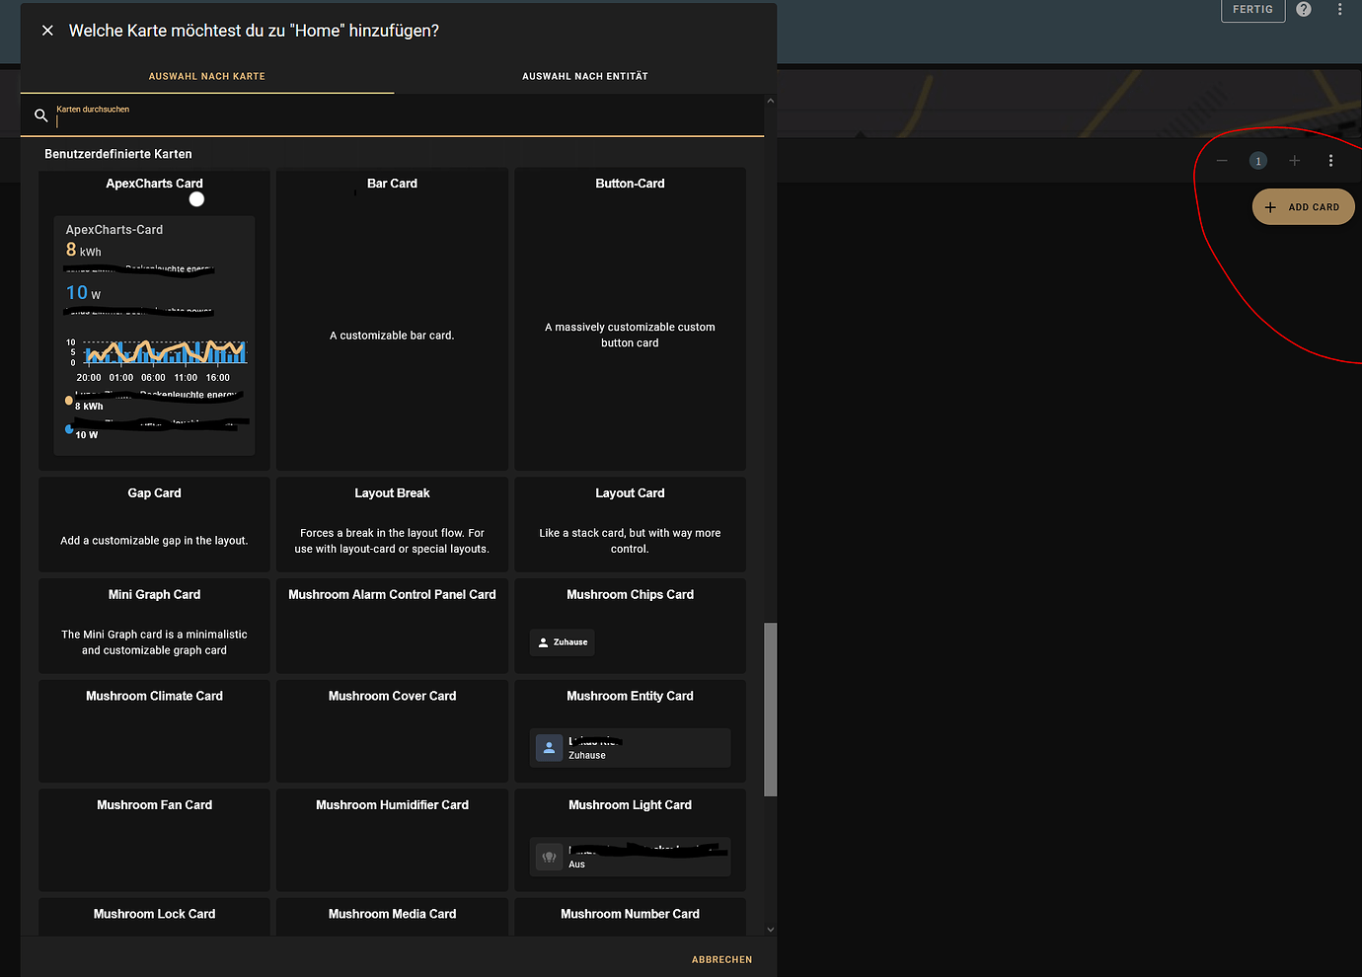Viewport: 1362px width, 977px height.
Task: Open top-right header overflow menu
Action: click(1339, 9)
